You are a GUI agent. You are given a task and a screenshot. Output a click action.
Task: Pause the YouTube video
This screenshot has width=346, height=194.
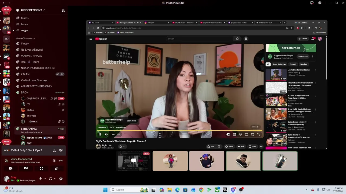pyautogui.click(x=99, y=134)
